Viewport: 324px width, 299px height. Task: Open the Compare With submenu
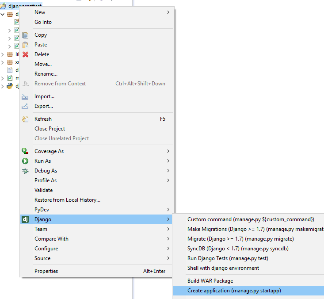[96, 238]
